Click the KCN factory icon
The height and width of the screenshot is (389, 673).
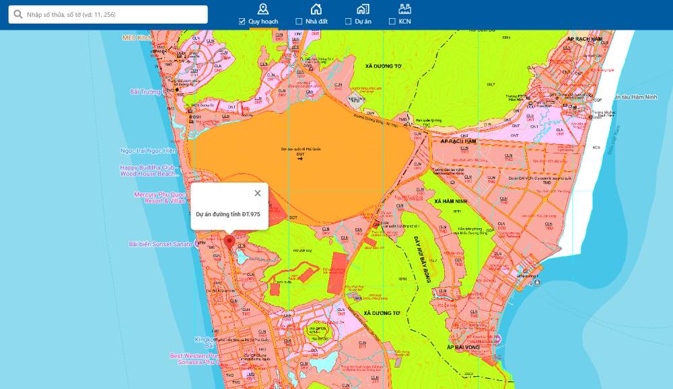pyautogui.click(x=404, y=9)
